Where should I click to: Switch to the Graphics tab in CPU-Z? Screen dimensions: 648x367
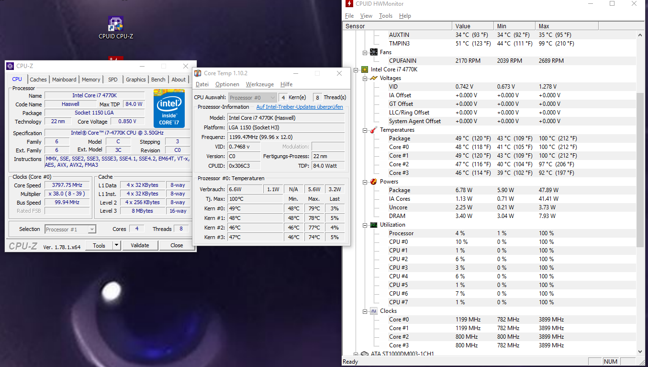pyautogui.click(x=136, y=80)
